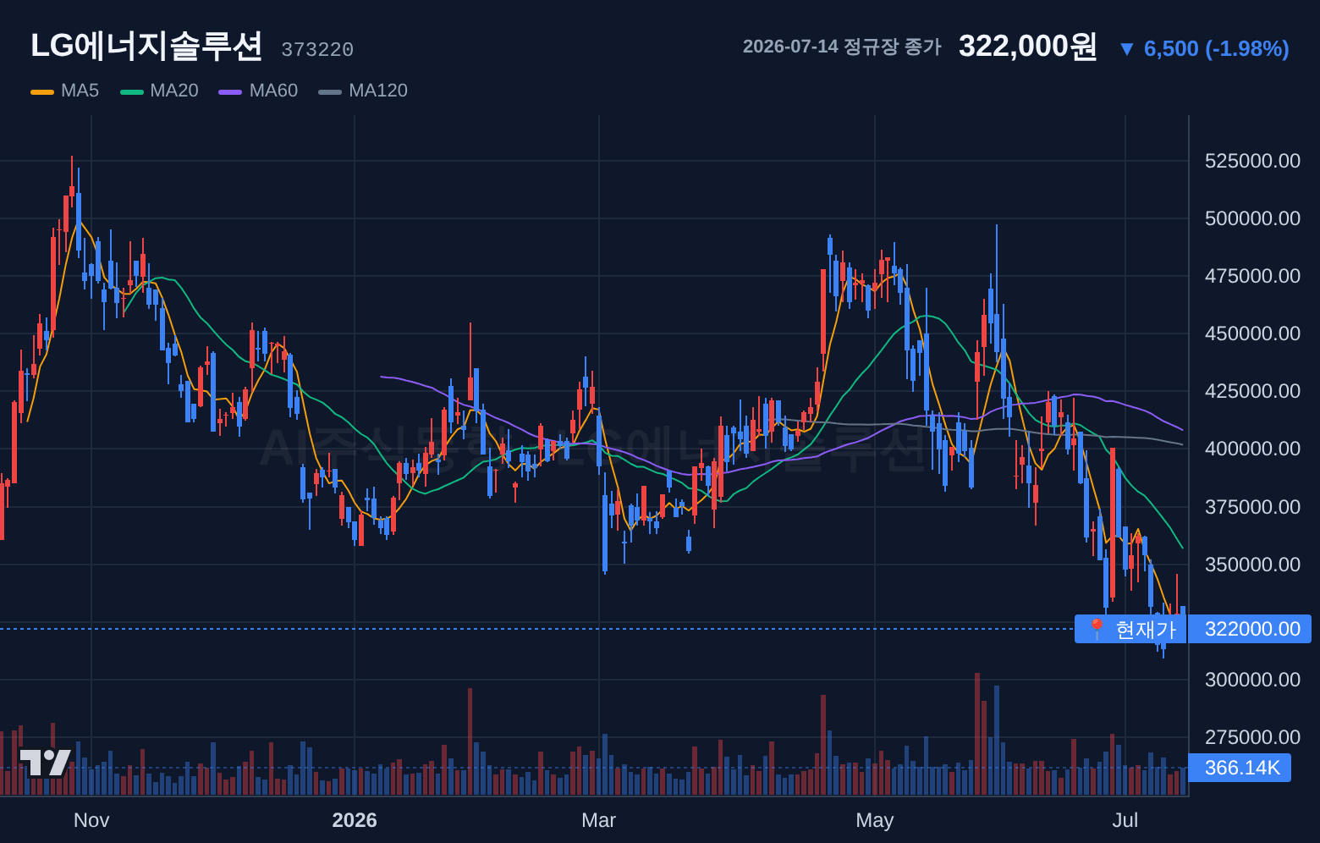
Task: Click the 500000.00 price axis label
Action: [1252, 218]
